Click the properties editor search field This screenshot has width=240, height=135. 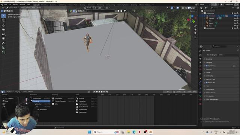pos(219,46)
